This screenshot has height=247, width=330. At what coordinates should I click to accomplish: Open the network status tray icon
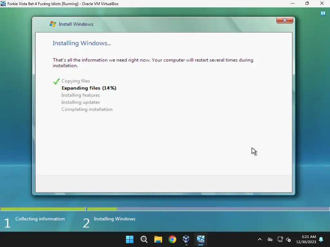pos(280,239)
